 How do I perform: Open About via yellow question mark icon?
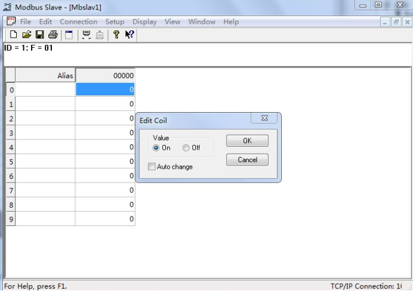(116, 35)
